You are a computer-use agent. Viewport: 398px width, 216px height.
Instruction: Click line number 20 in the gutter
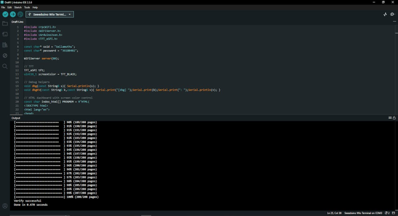click(x=17, y=102)
